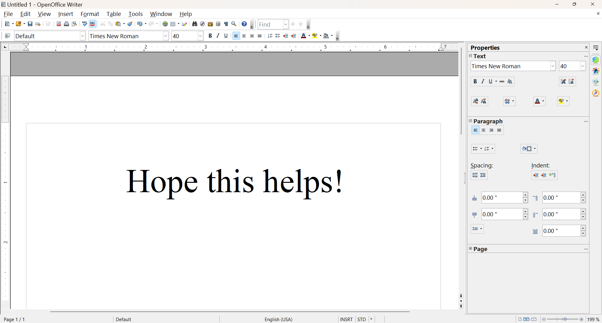Viewport: 602px width, 323px height.
Task: Open the paragraph style Default dropdown
Action: [x=82, y=36]
